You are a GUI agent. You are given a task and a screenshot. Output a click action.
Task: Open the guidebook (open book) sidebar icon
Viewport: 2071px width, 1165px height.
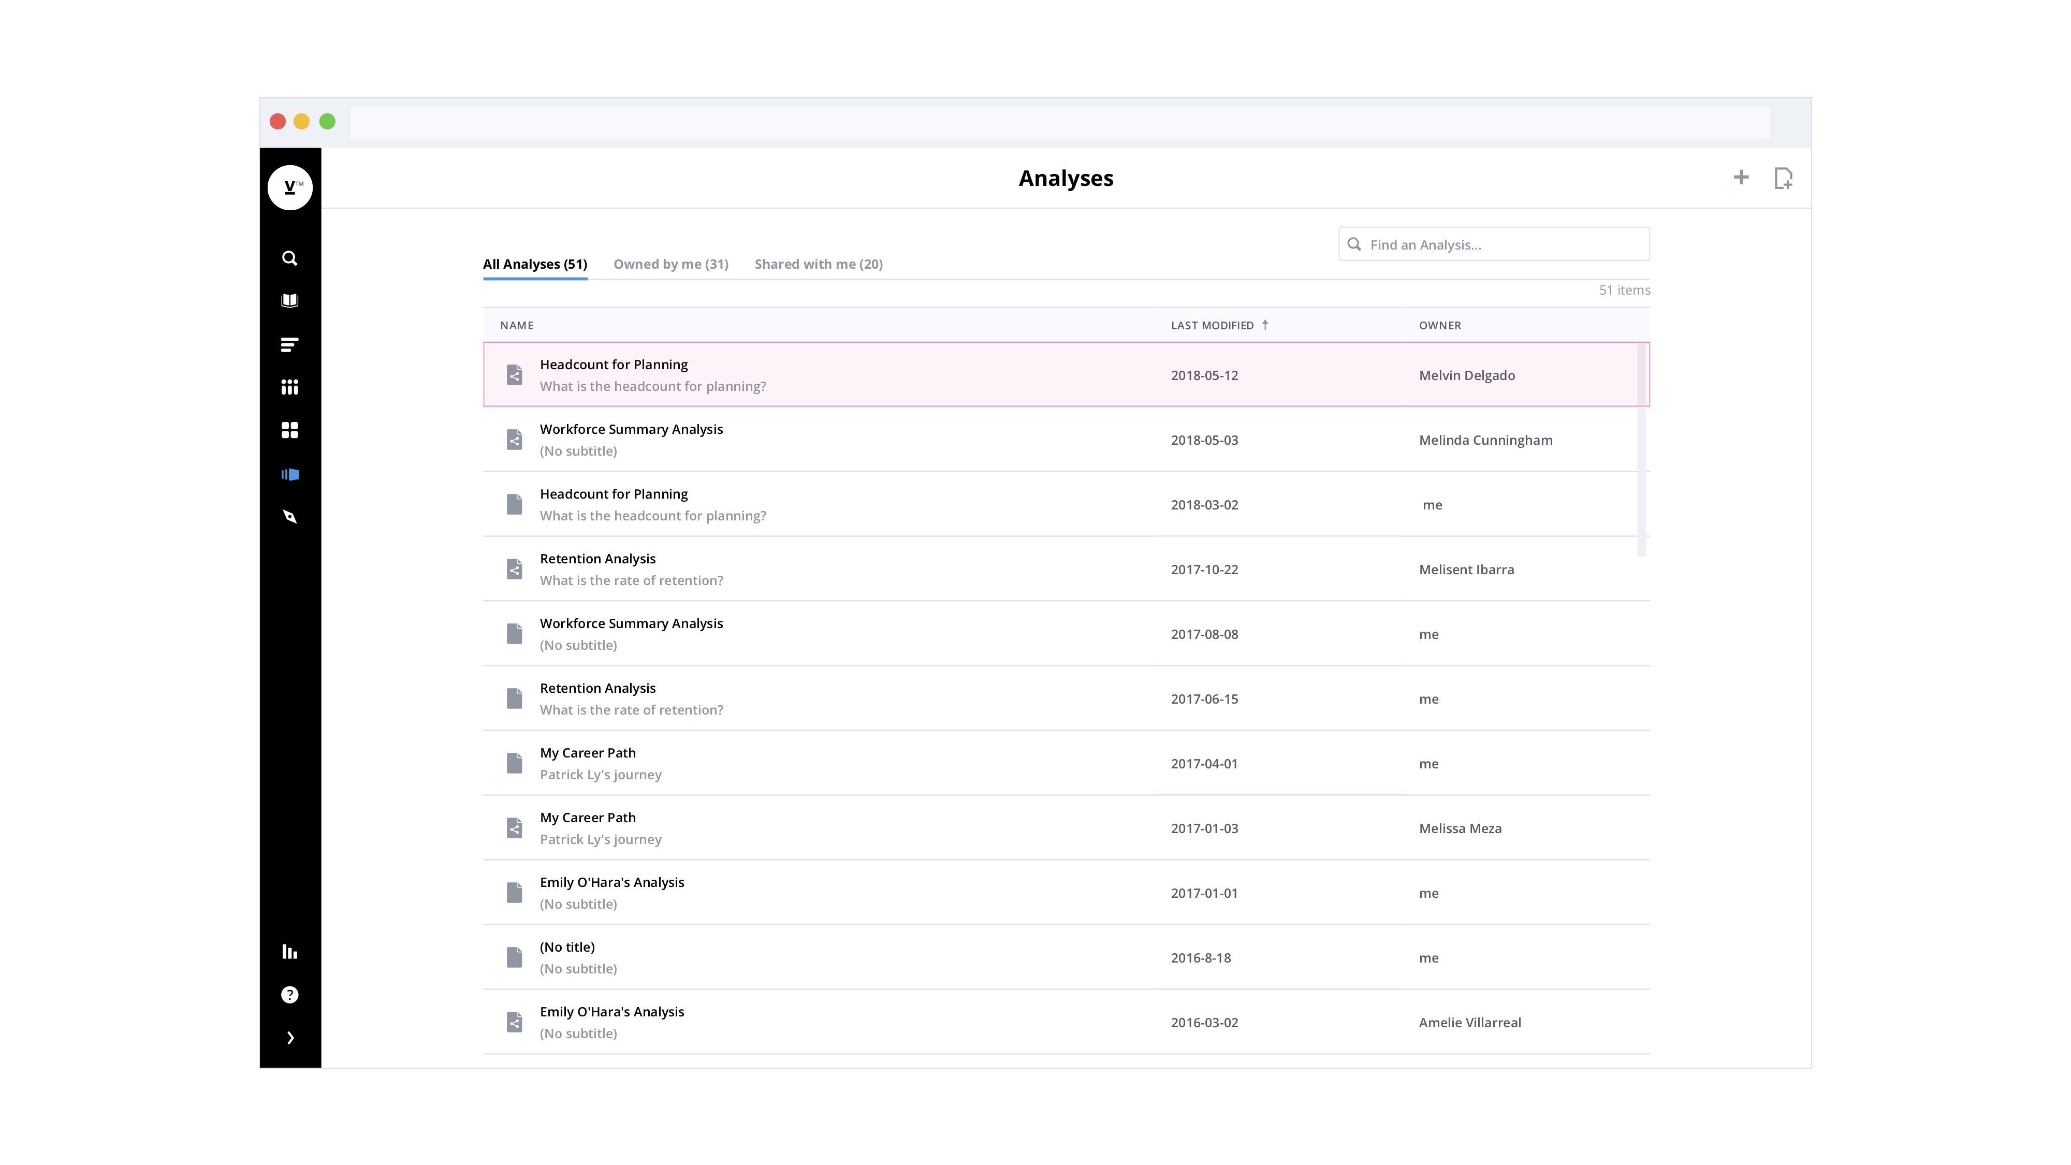(x=289, y=301)
